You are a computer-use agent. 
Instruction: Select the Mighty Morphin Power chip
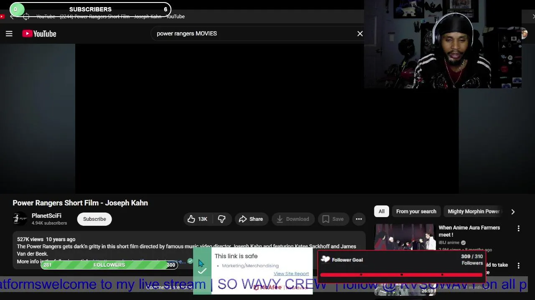coord(474,211)
